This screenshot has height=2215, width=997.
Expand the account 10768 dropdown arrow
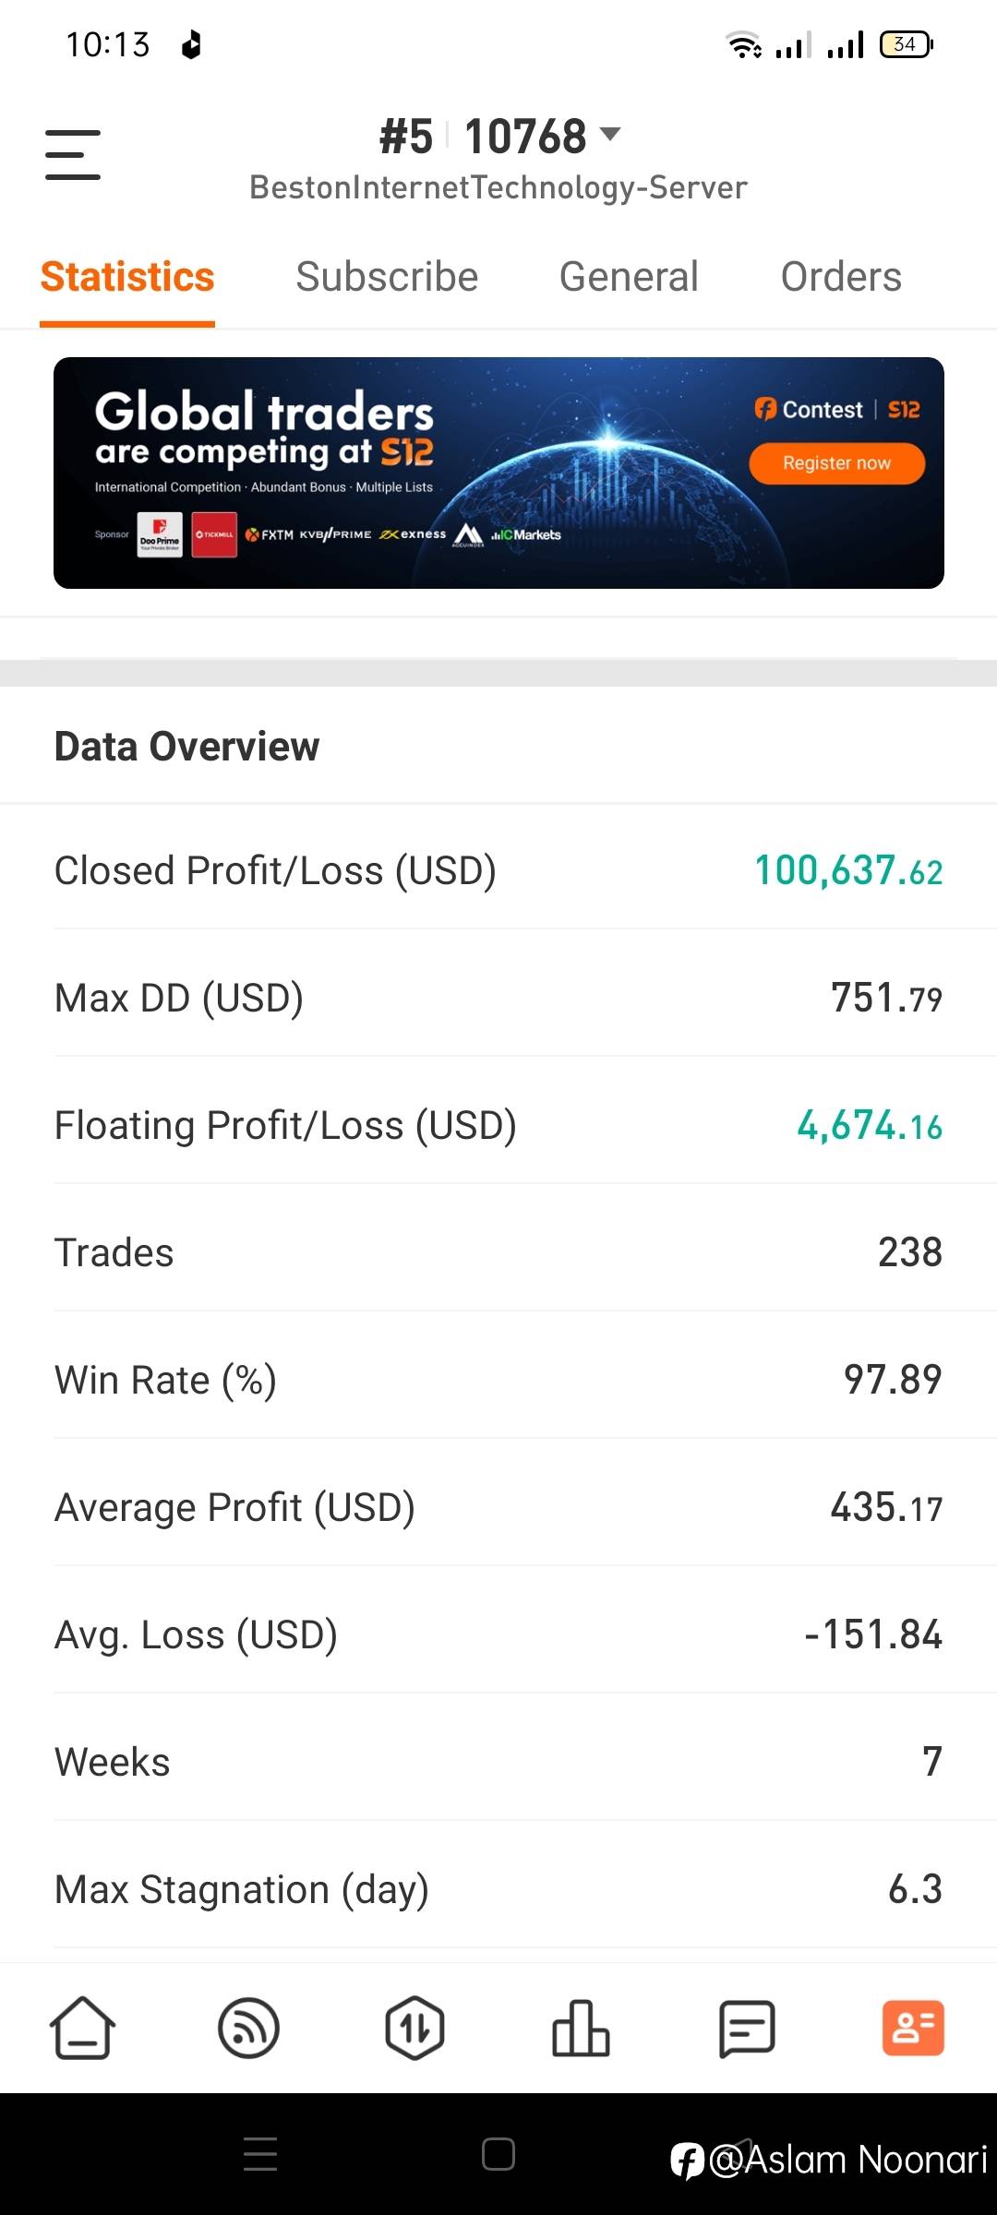[x=610, y=135]
